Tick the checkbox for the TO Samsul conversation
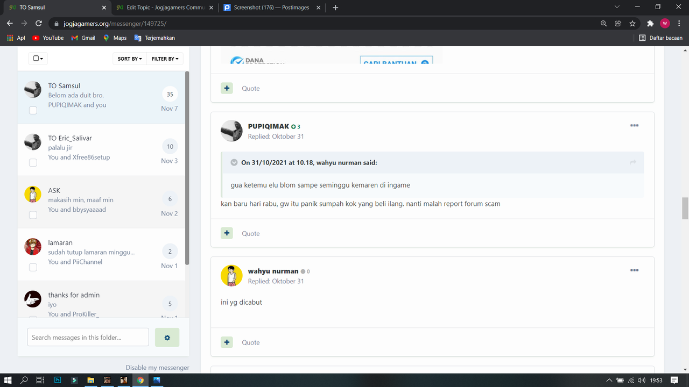The width and height of the screenshot is (689, 387). pos(33,110)
